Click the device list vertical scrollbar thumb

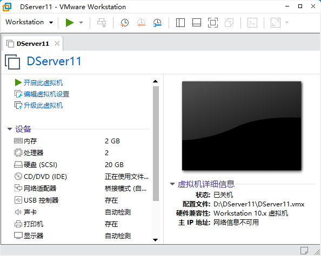pos(156,143)
